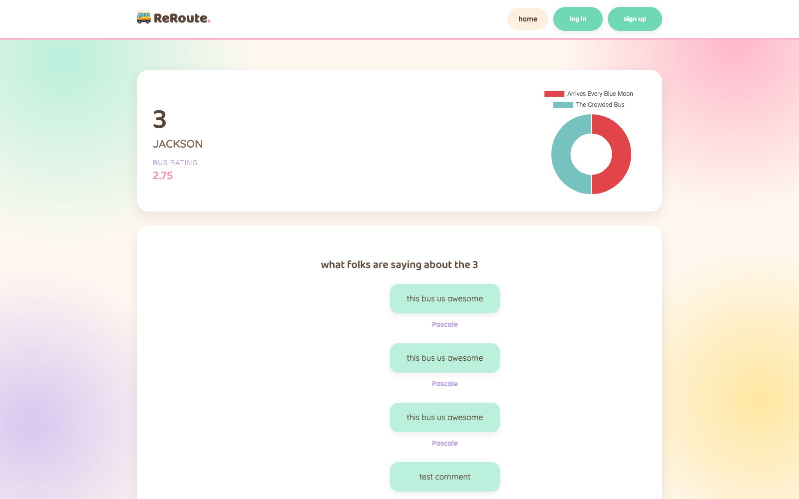Click the red legend color box
This screenshot has height=499, width=799.
tap(554, 94)
